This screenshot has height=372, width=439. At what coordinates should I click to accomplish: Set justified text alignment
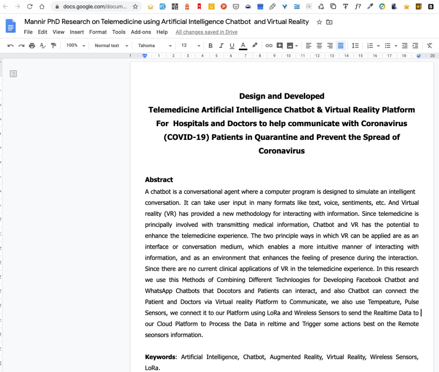click(341, 45)
